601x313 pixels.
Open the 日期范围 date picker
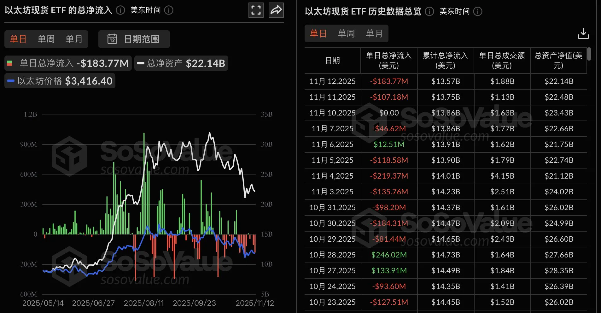point(134,39)
